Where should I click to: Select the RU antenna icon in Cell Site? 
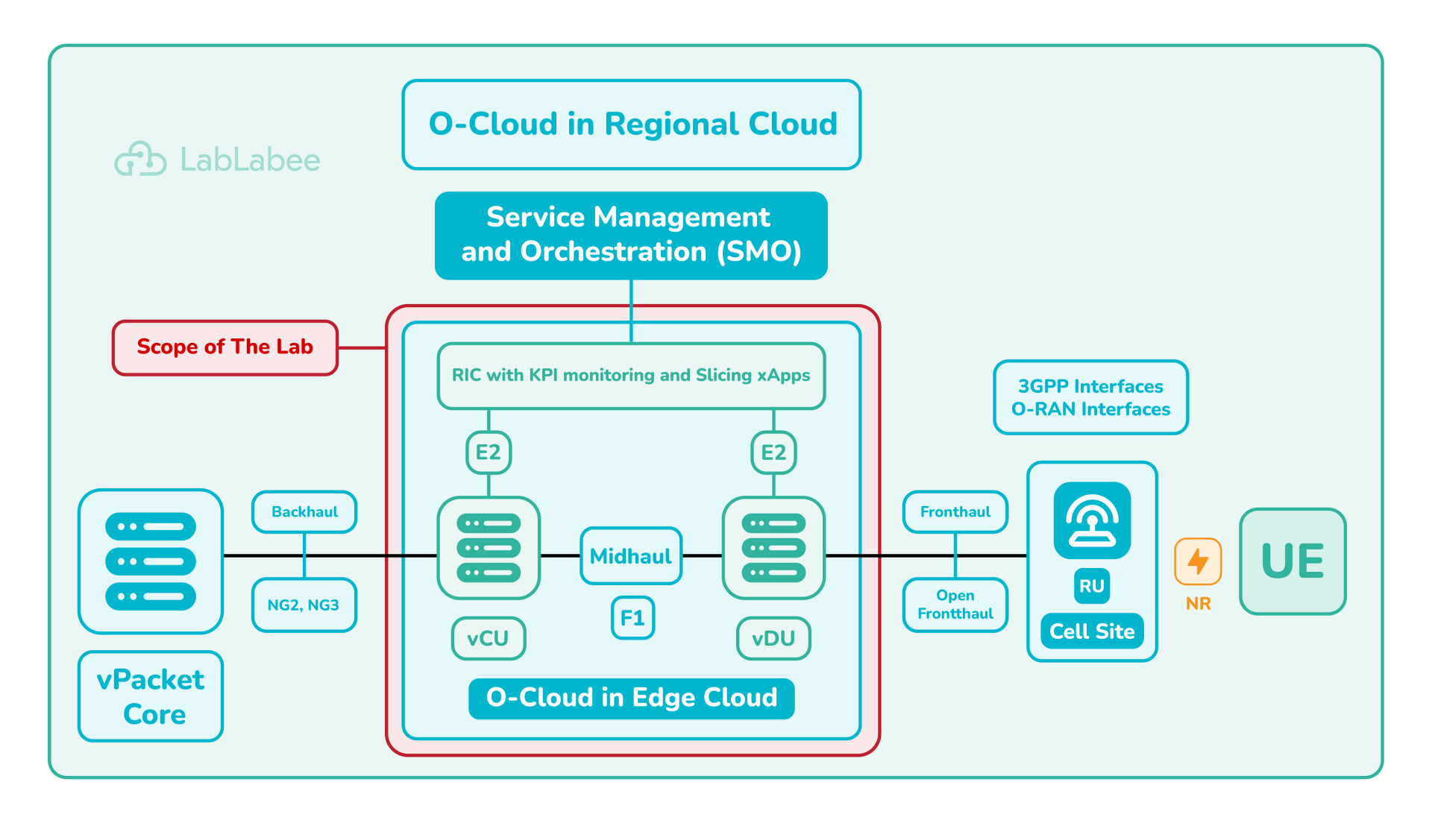1091,520
